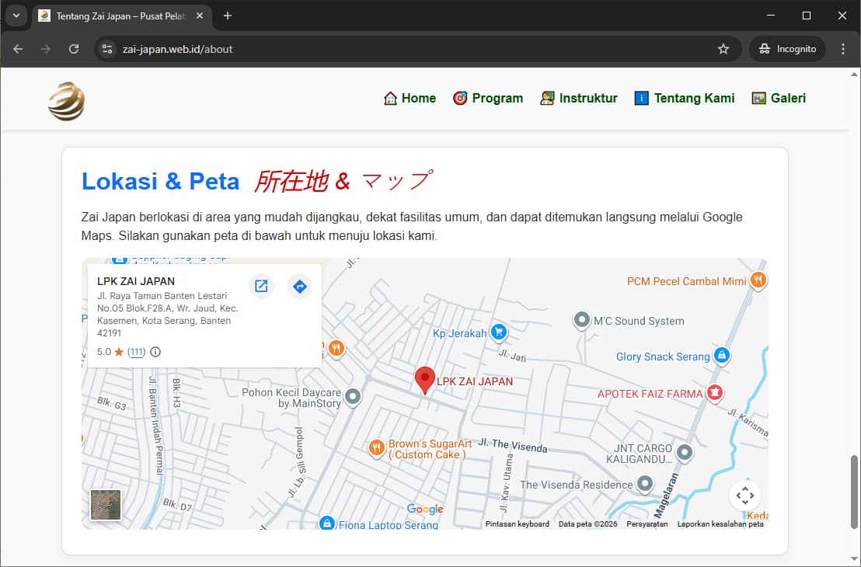The width and height of the screenshot is (861, 567).
Task: Open the Instruktur navigation link
Action: coord(578,98)
